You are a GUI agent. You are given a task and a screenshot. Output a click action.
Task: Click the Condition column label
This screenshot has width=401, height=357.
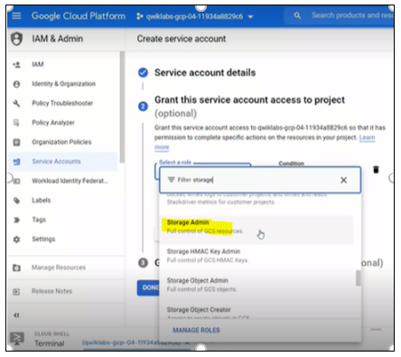click(292, 164)
